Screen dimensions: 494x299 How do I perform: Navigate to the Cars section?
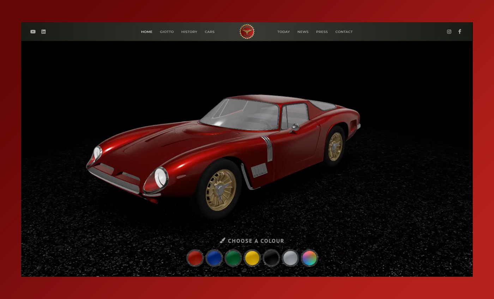pos(210,32)
